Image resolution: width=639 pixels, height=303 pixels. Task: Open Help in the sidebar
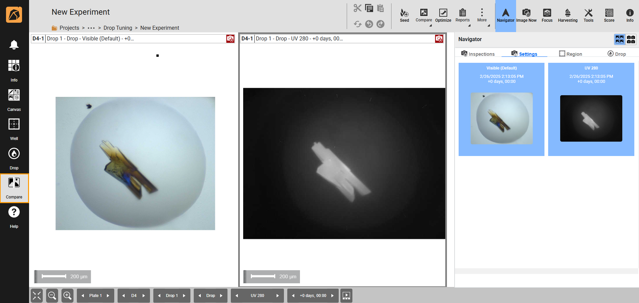tap(14, 217)
